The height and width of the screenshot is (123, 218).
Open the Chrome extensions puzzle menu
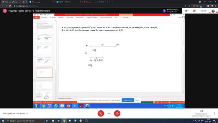coord(208,6)
